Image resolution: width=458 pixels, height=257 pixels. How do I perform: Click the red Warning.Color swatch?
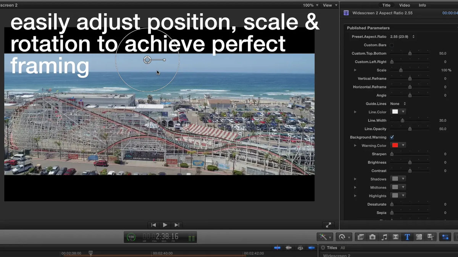click(x=395, y=145)
